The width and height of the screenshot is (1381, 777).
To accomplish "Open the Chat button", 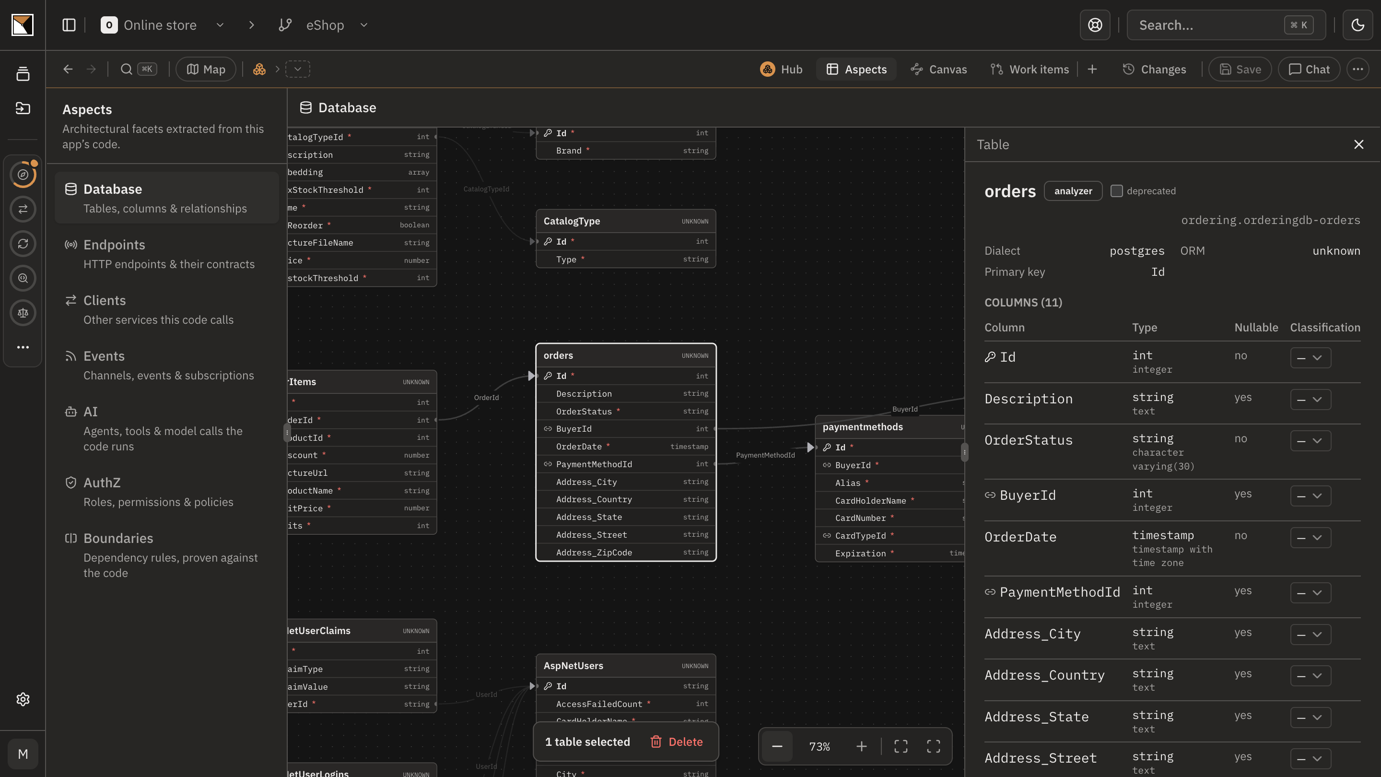I will 1309,69.
